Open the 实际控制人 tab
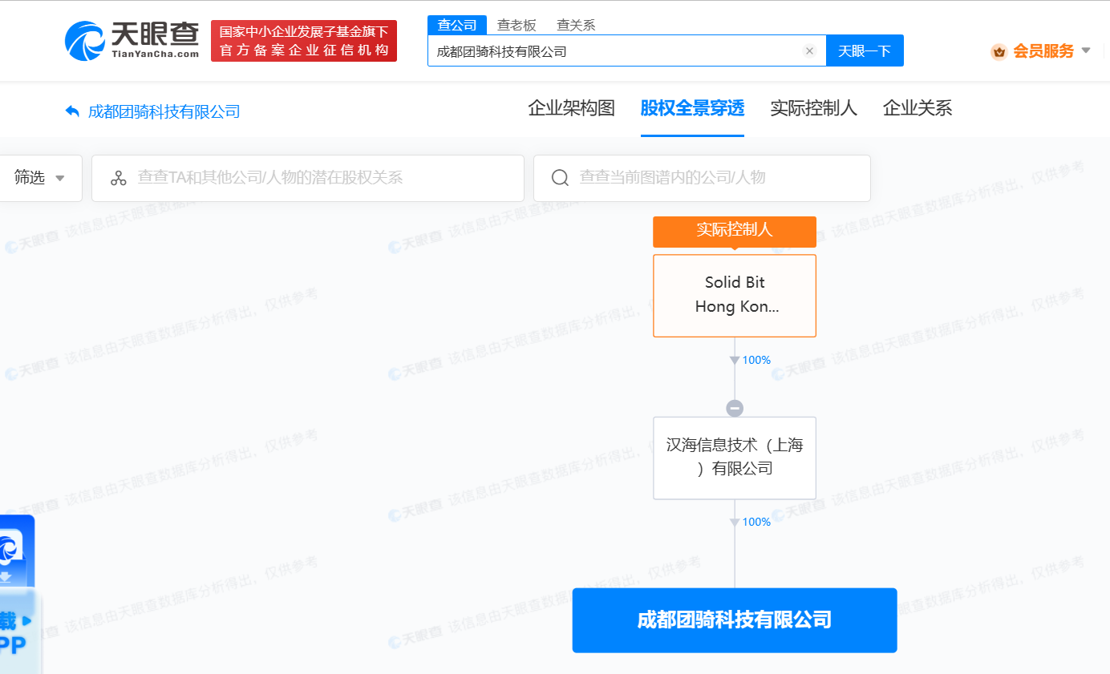1110x674 pixels. [x=813, y=108]
